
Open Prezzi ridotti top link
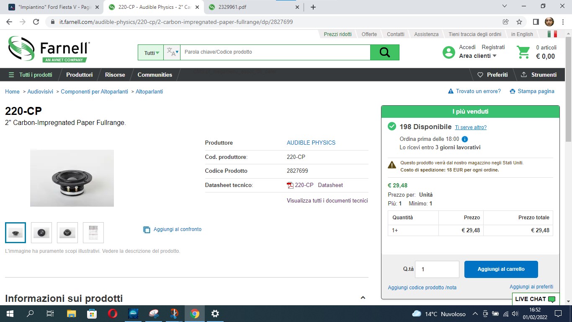click(x=338, y=34)
